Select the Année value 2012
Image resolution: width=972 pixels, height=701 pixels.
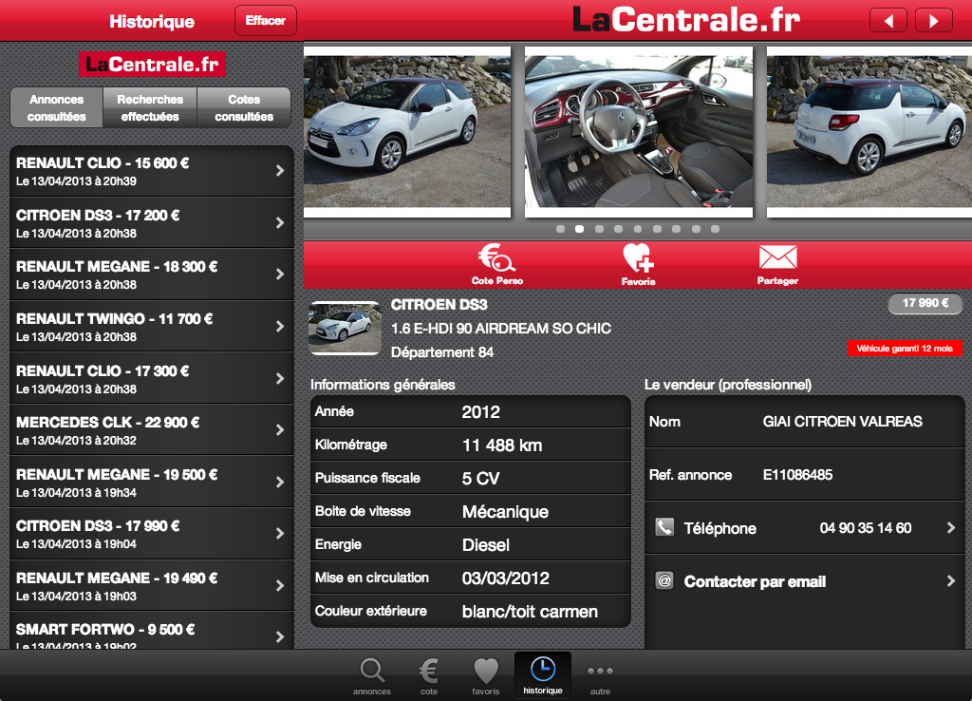[x=480, y=412]
